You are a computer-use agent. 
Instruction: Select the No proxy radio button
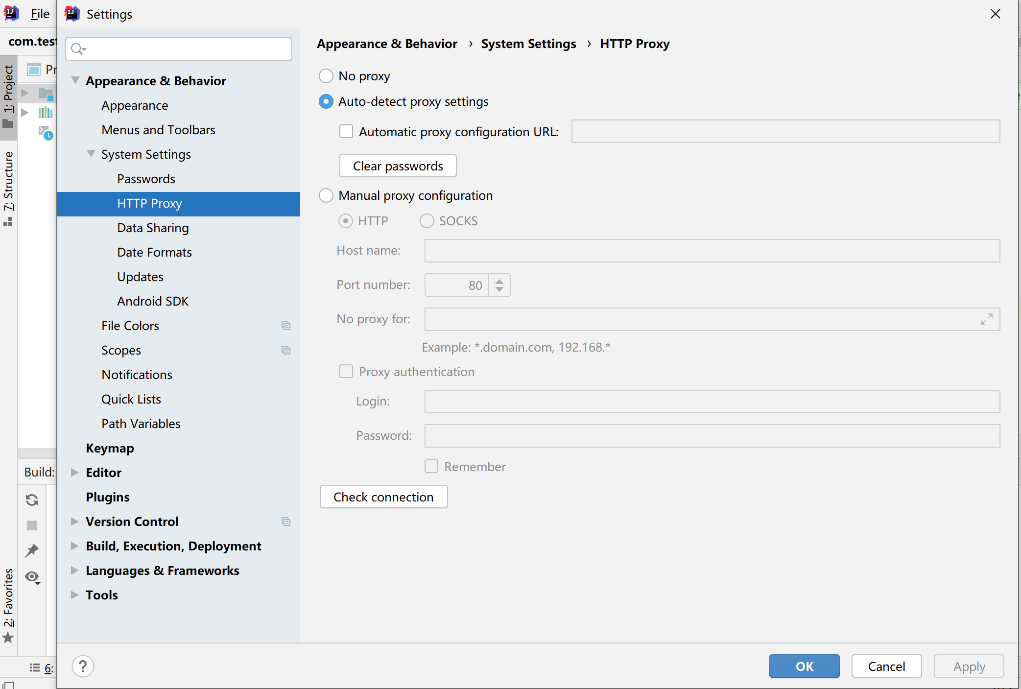pos(326,76)
